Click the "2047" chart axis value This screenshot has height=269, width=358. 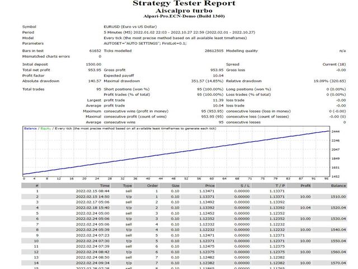coord(336,150)
